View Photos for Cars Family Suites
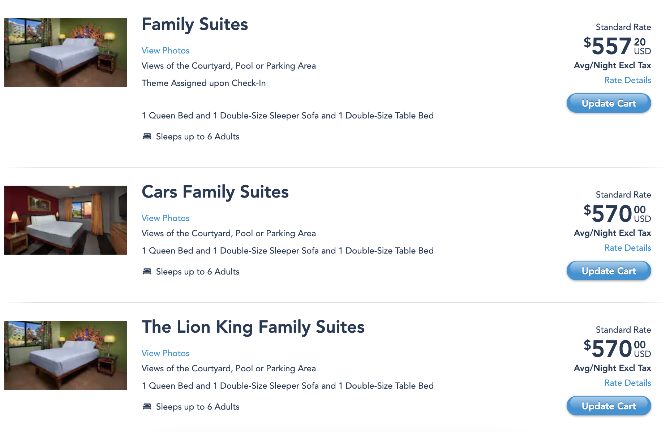Screen dimensions: 670x432 tap(166, 218)
